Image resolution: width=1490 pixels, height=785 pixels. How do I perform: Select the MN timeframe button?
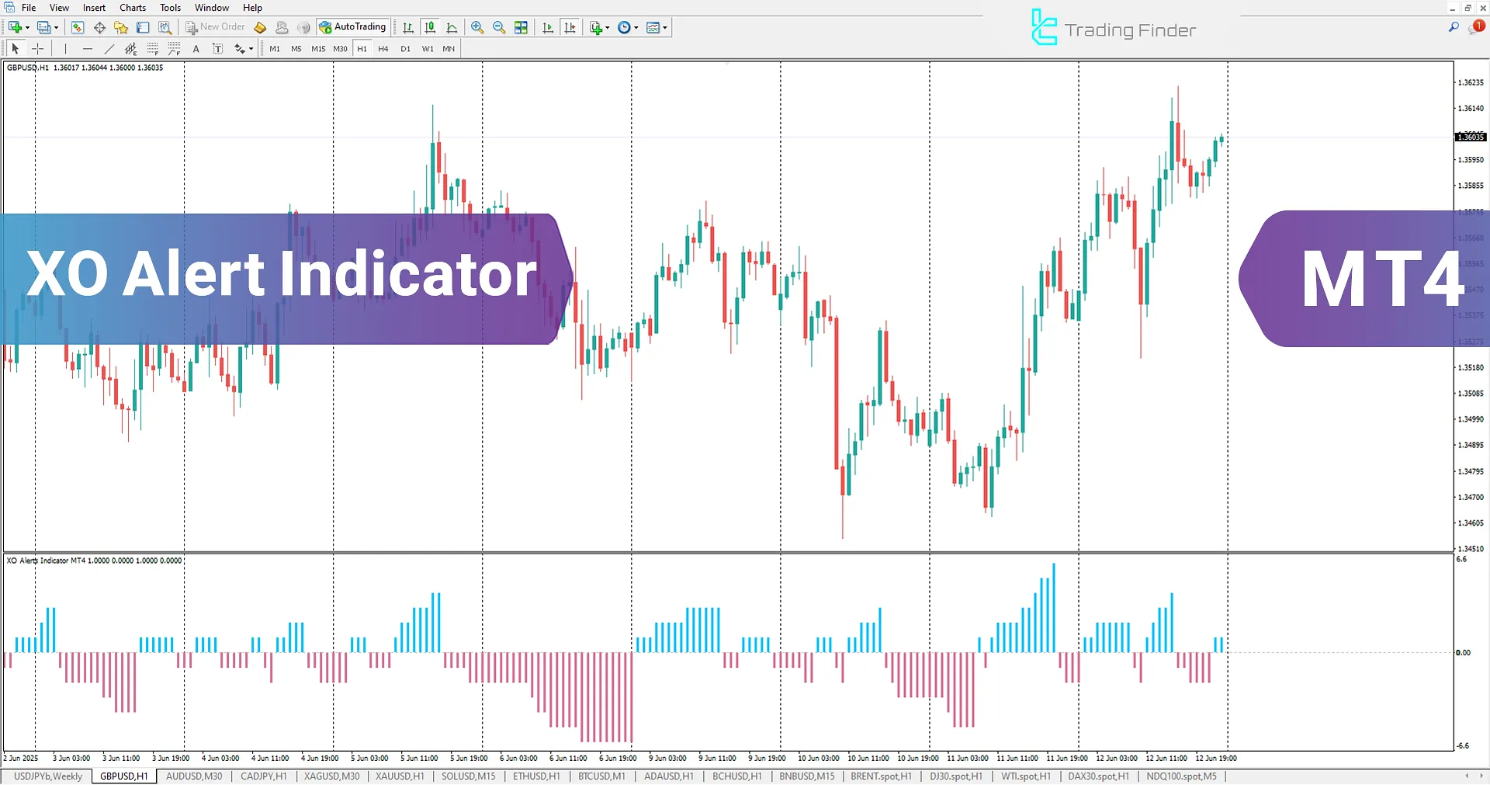coord(449,49)
